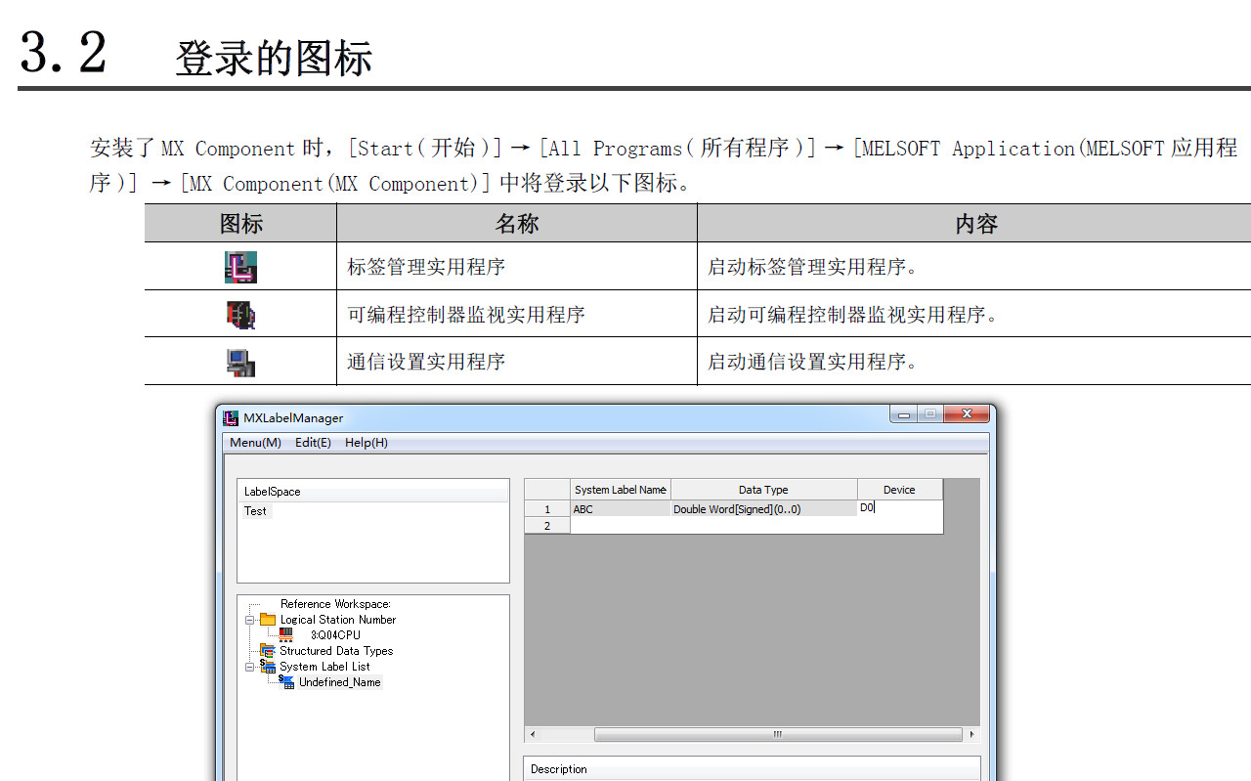Screen dimensions: 1251x781
Task: Select the Data Type cell Double Word[Signed]
Action: tap(763, 509)
